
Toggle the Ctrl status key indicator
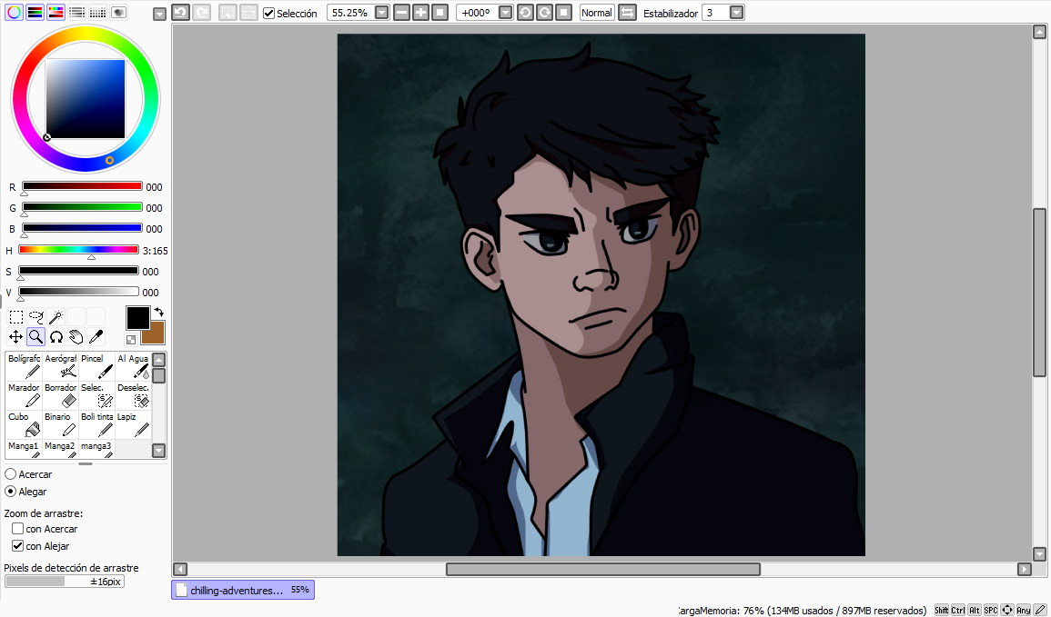958,610
